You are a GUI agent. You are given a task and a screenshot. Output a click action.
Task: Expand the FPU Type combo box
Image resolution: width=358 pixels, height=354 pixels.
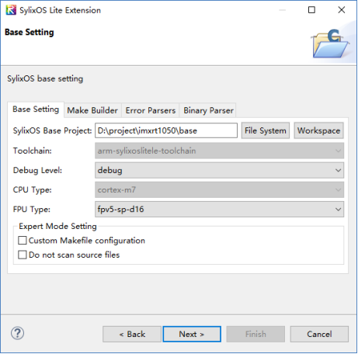click(x=219, y=209)
